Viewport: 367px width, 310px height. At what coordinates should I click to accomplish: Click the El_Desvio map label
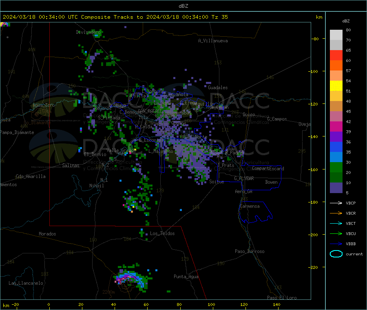(95, 154)
